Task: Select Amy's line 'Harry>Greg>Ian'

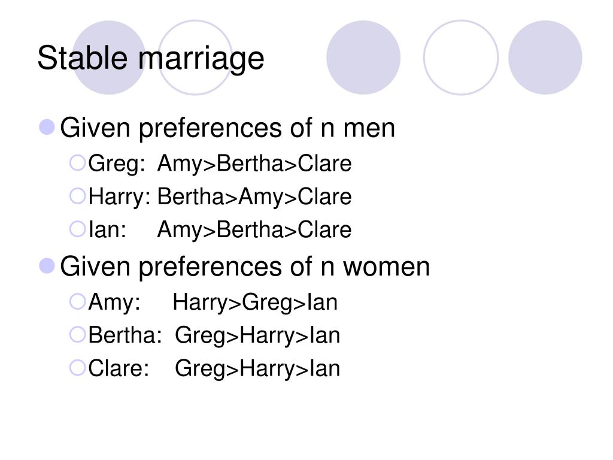Action: [255, 302]
